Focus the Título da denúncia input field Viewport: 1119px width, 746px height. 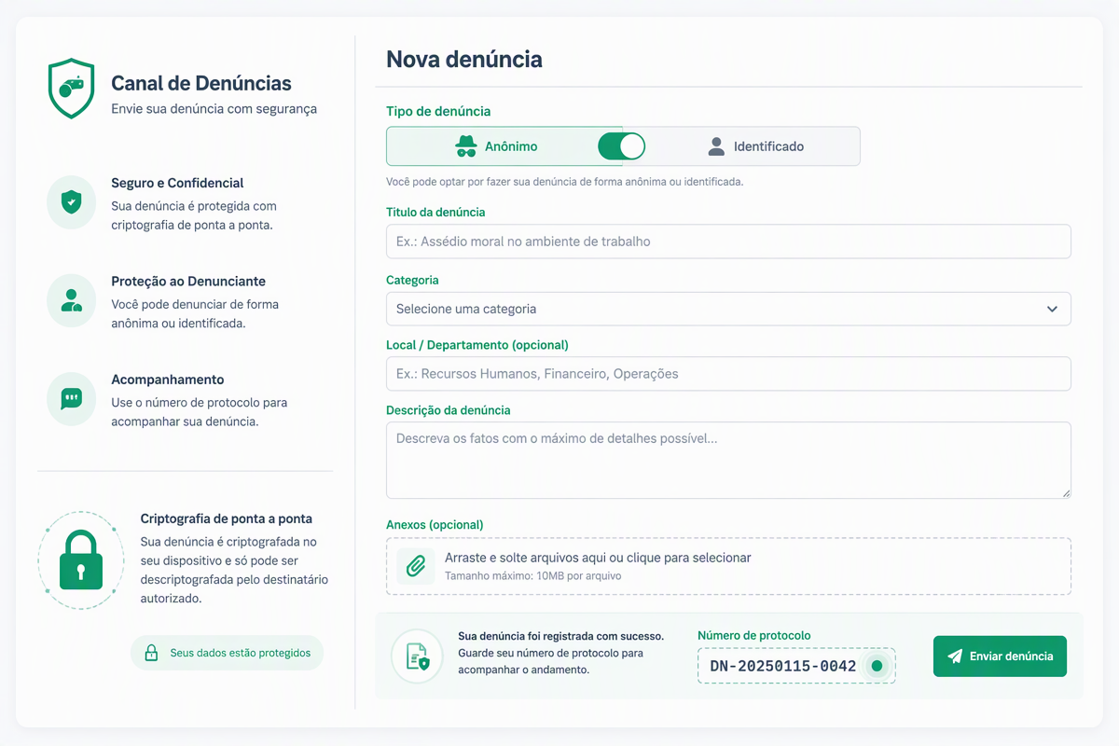(x=728, y=242)
